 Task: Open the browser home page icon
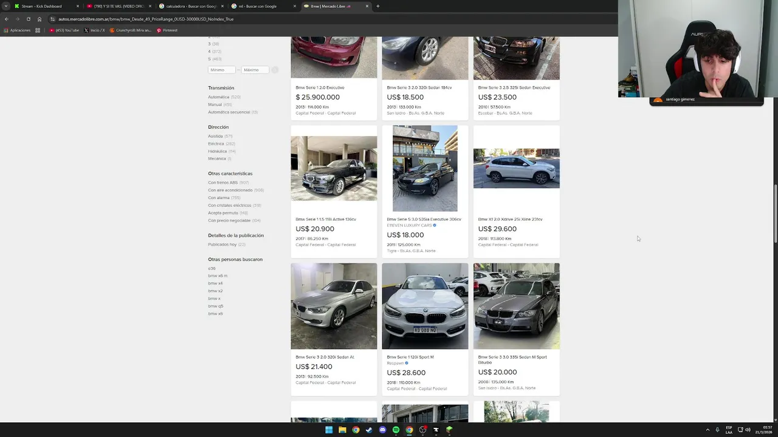(40, 19)
